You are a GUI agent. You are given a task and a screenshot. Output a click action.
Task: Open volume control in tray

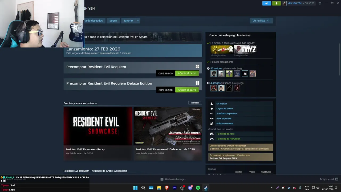[x=318, y=188]
